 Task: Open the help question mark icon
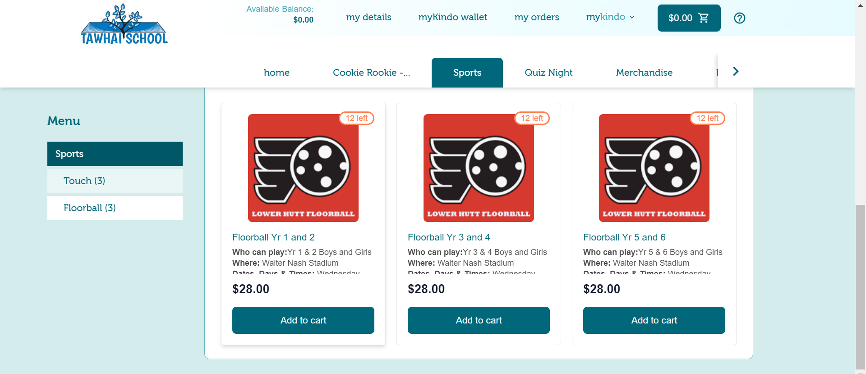click(x=739, y=18)
